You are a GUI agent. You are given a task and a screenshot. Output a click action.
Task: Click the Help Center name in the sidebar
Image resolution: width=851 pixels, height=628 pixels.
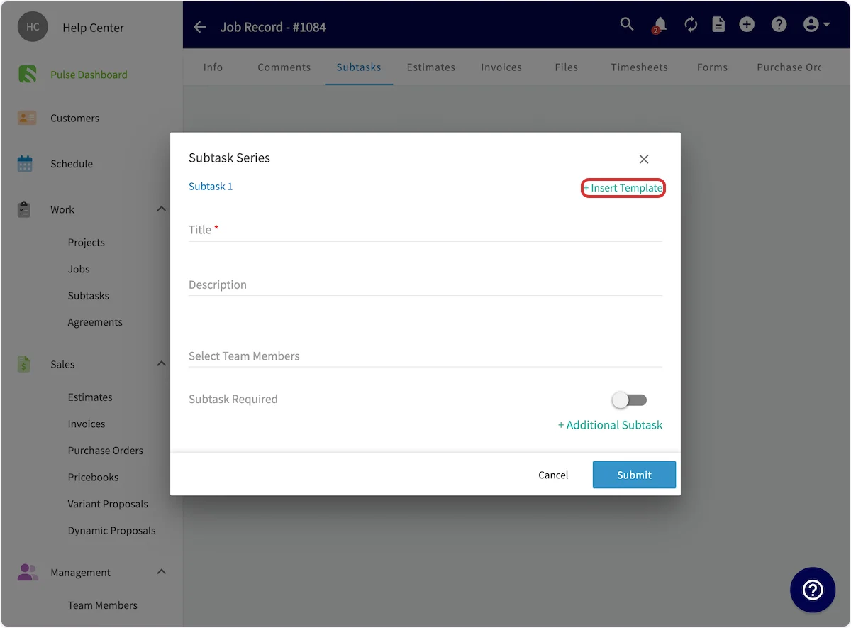pyautogui.click(x=93, y=28)
